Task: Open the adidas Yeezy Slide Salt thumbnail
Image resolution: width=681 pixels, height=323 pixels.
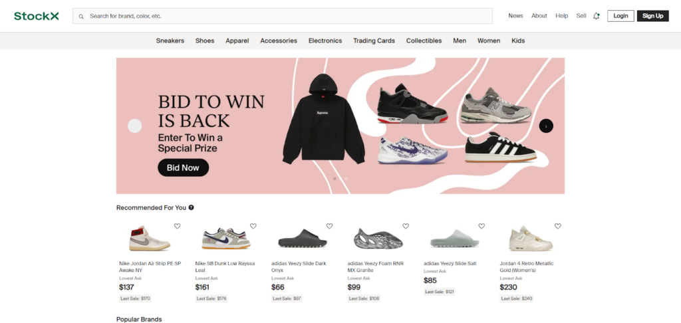Action: [x=454, y=238]
